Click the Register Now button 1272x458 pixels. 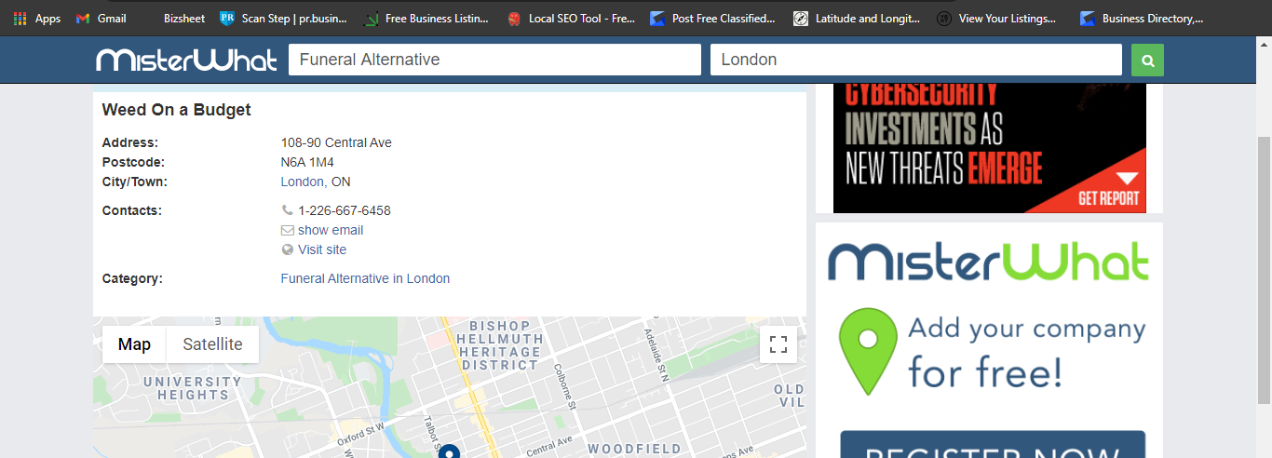coord(992,445)
